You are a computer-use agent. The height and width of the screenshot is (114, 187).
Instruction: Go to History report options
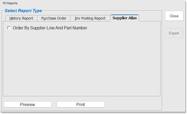[x=21, y=18]
